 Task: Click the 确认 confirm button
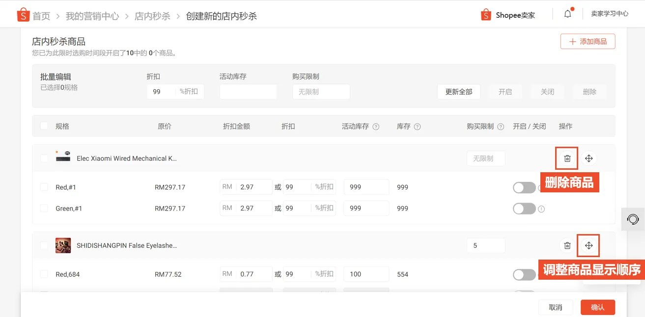(x=597, y=307)
